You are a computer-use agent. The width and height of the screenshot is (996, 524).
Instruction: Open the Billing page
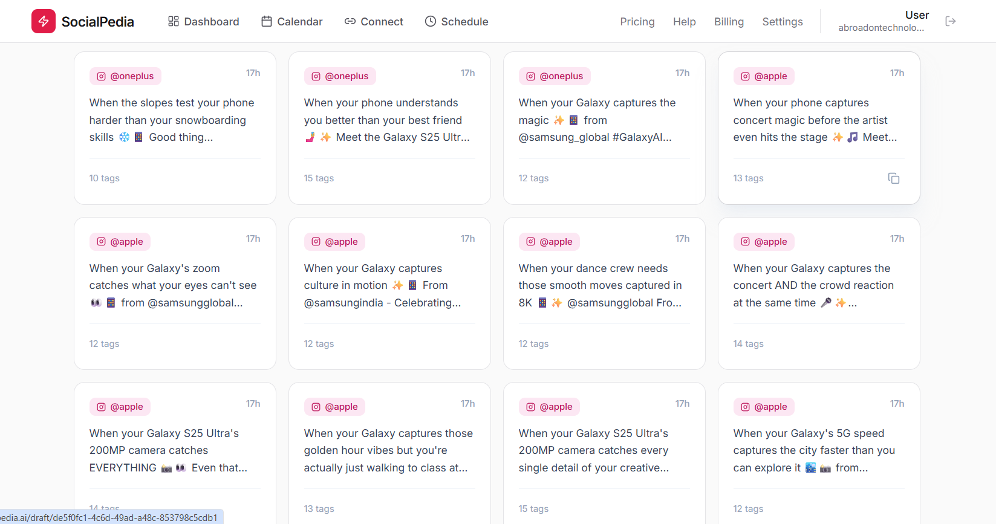[x=729, y=22]
